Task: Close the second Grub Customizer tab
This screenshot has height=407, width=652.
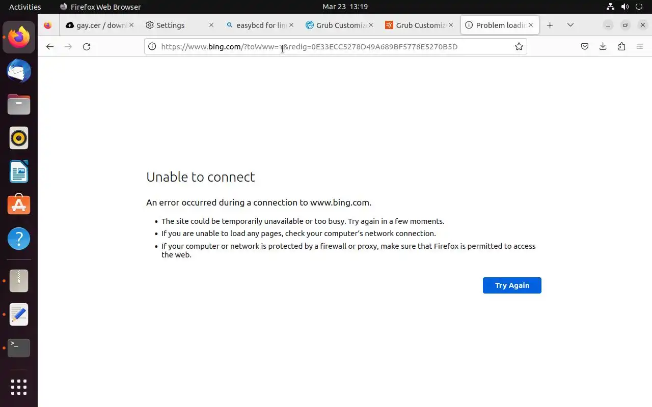Action: (x=451, y=25)
